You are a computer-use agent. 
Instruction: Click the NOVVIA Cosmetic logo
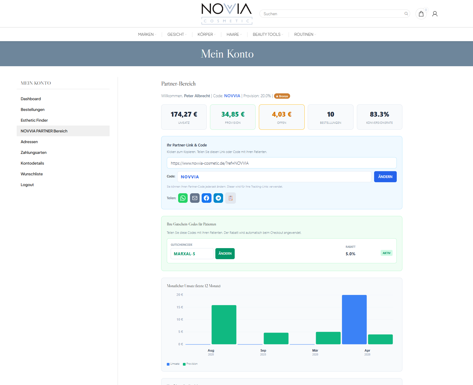tap(227, 14)
